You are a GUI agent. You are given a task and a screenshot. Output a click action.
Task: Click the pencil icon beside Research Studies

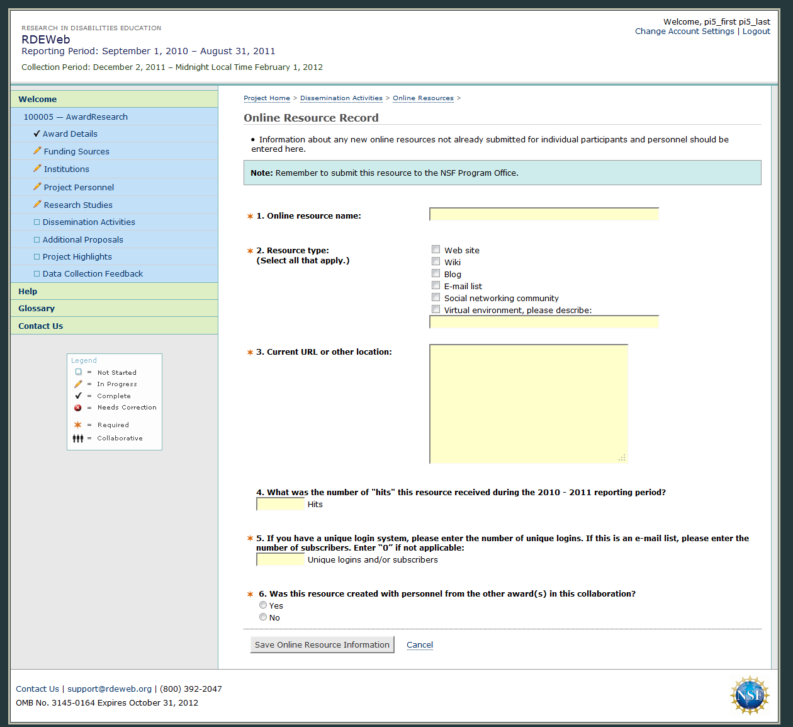click(x=37, y=205)
